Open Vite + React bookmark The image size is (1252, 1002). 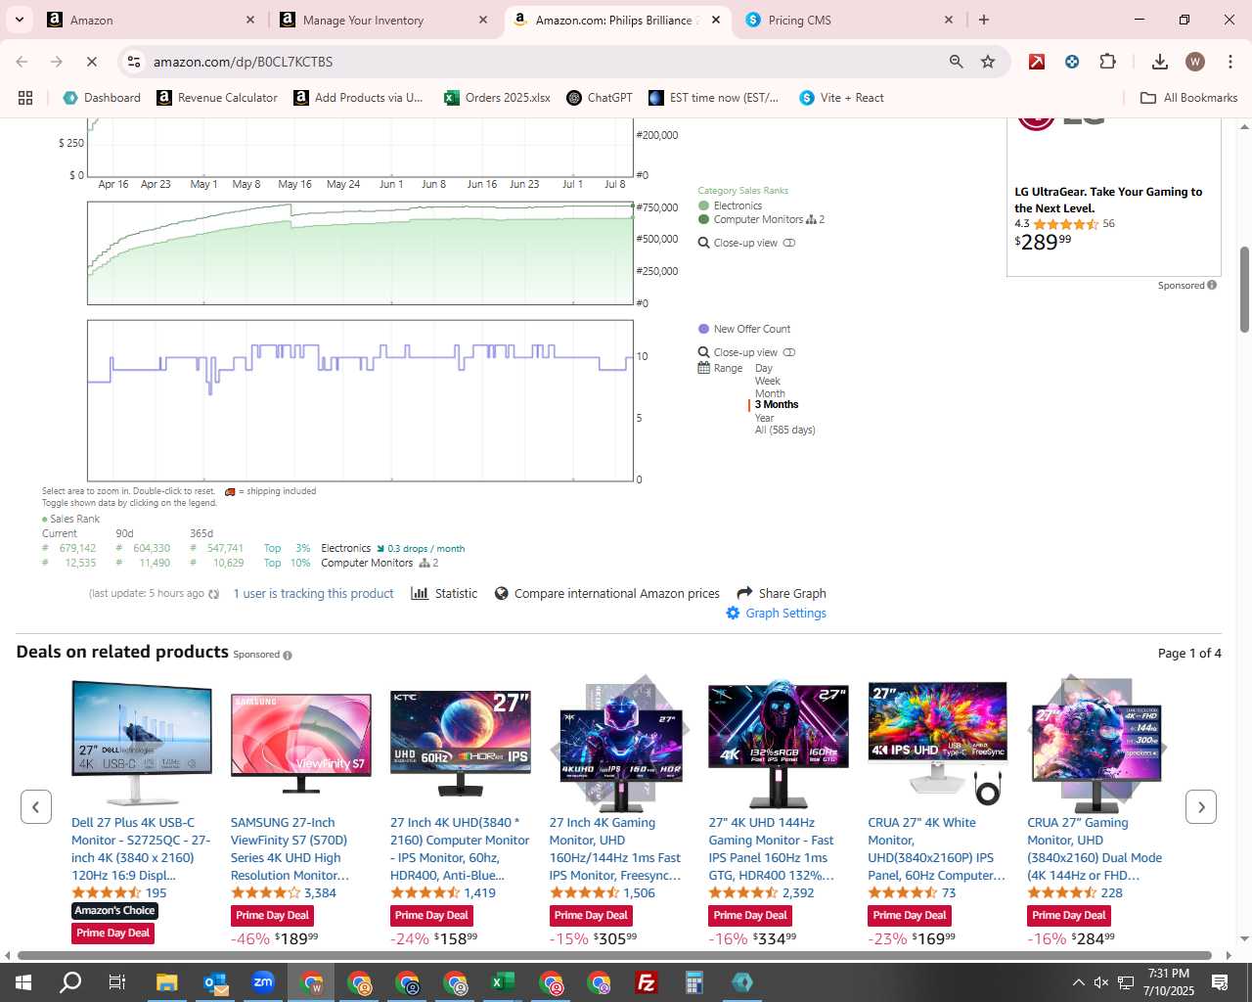841,98
